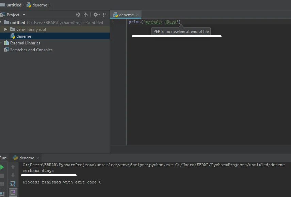Click line number 1 in the gutter
The height and width of the screenshot is (197, 291).
(113, 22)
